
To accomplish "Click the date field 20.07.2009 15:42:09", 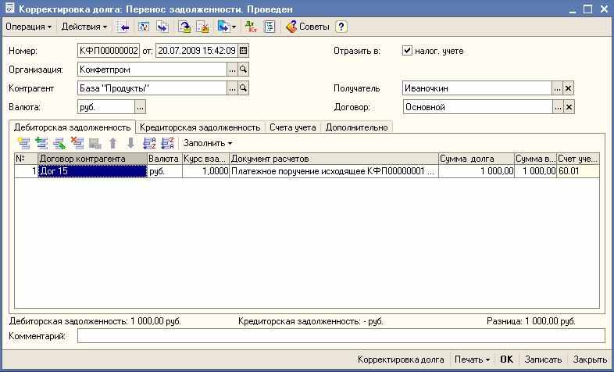I will [197, 51].
